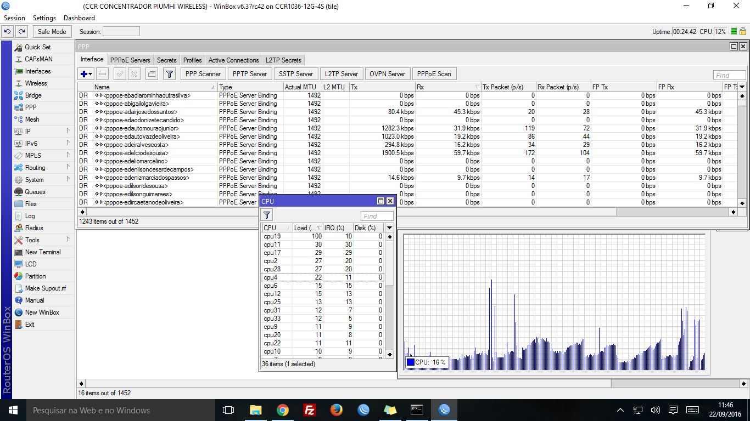Image resolution: width=750 pixels, height=421 pixels.
Task: Click the Disable (X) icon in PPP toolbar
Action: [134, 74]
